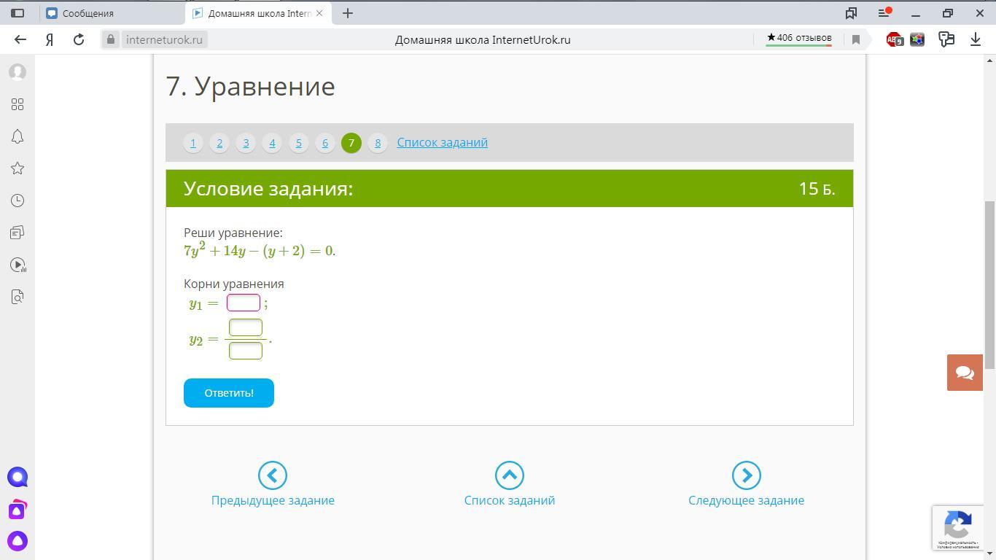This screenshot has height=560, width=996.
Task: Go to task number 4
Action: tap(272, 143)
